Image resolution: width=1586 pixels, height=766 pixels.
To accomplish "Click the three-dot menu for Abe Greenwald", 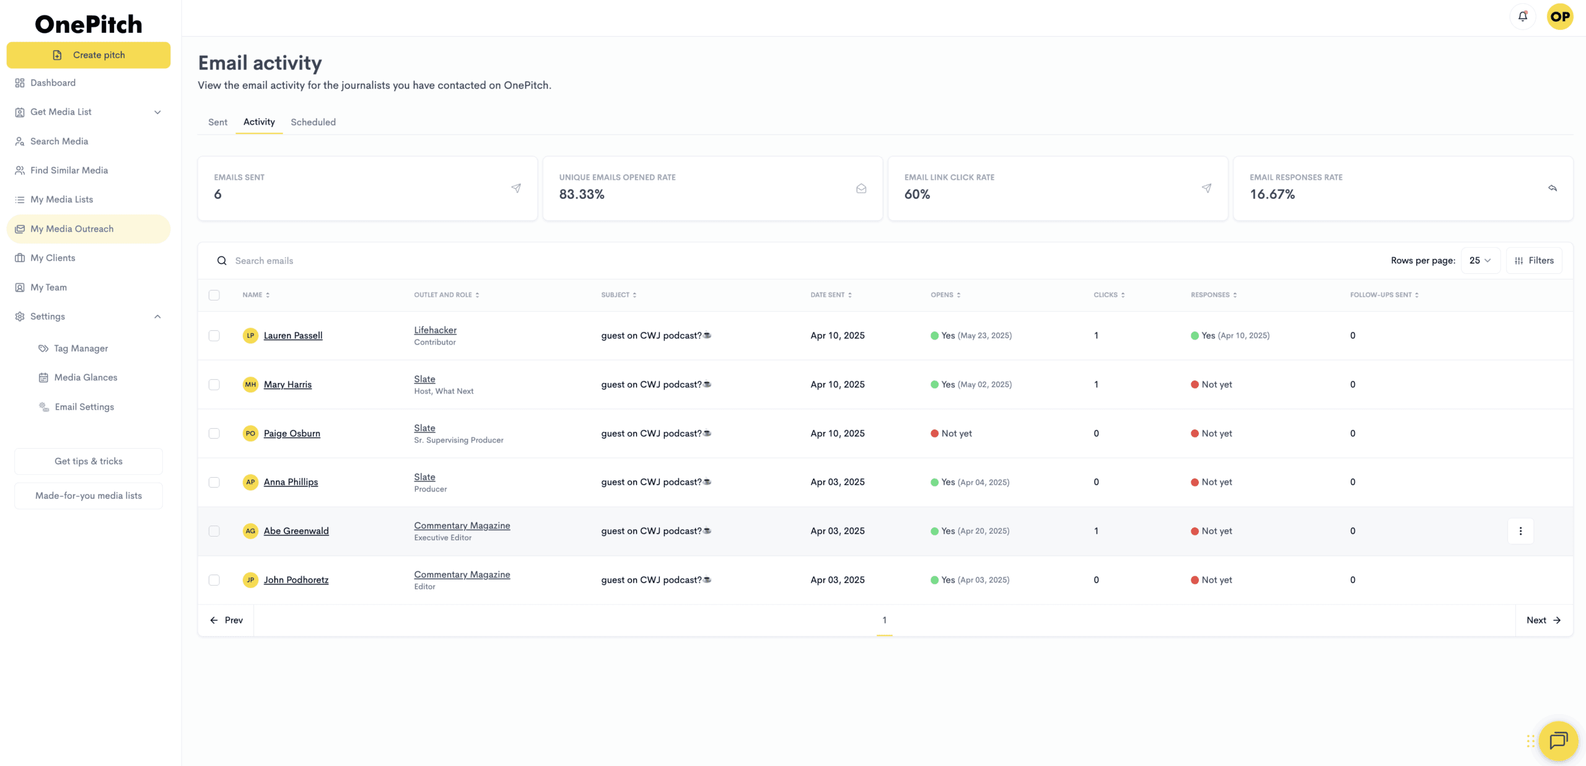I will pos(1520,531).
